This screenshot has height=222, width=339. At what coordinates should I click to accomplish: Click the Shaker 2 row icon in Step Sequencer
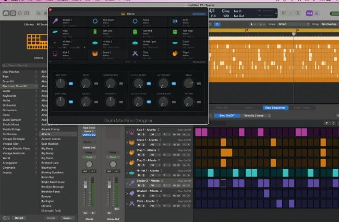pos(131,183)
